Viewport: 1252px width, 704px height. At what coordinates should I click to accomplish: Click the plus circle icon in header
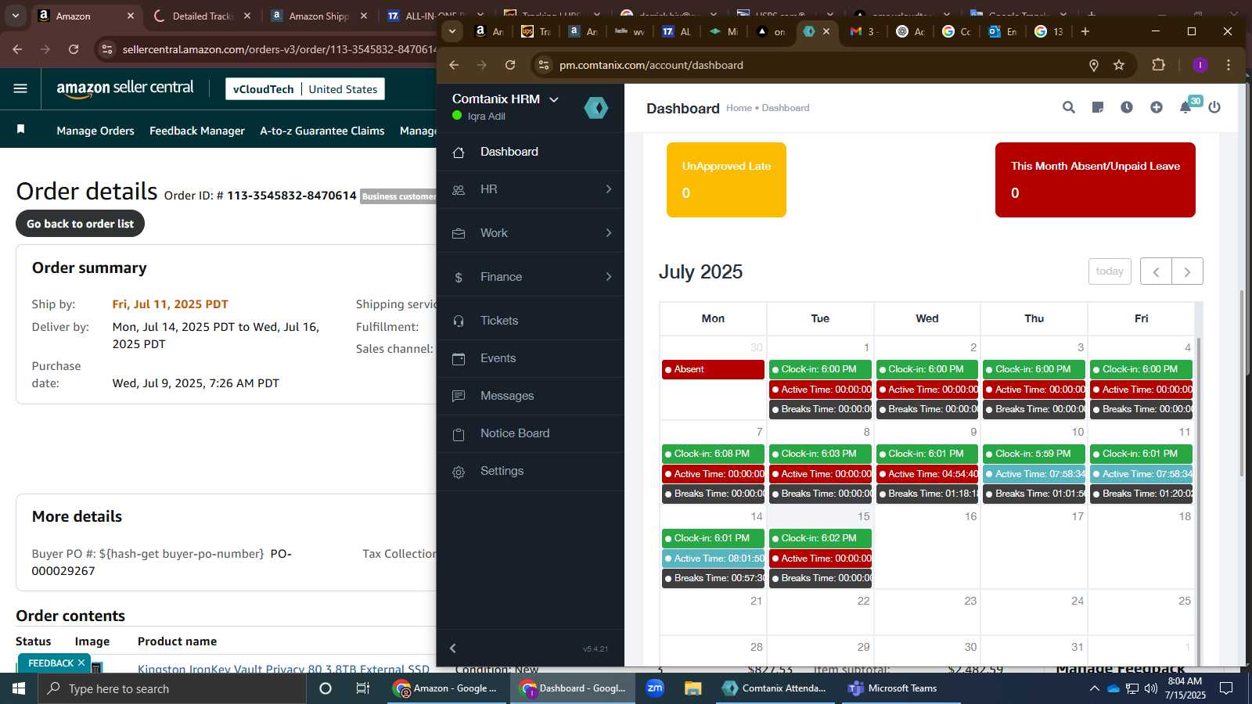click(1157, 108)
